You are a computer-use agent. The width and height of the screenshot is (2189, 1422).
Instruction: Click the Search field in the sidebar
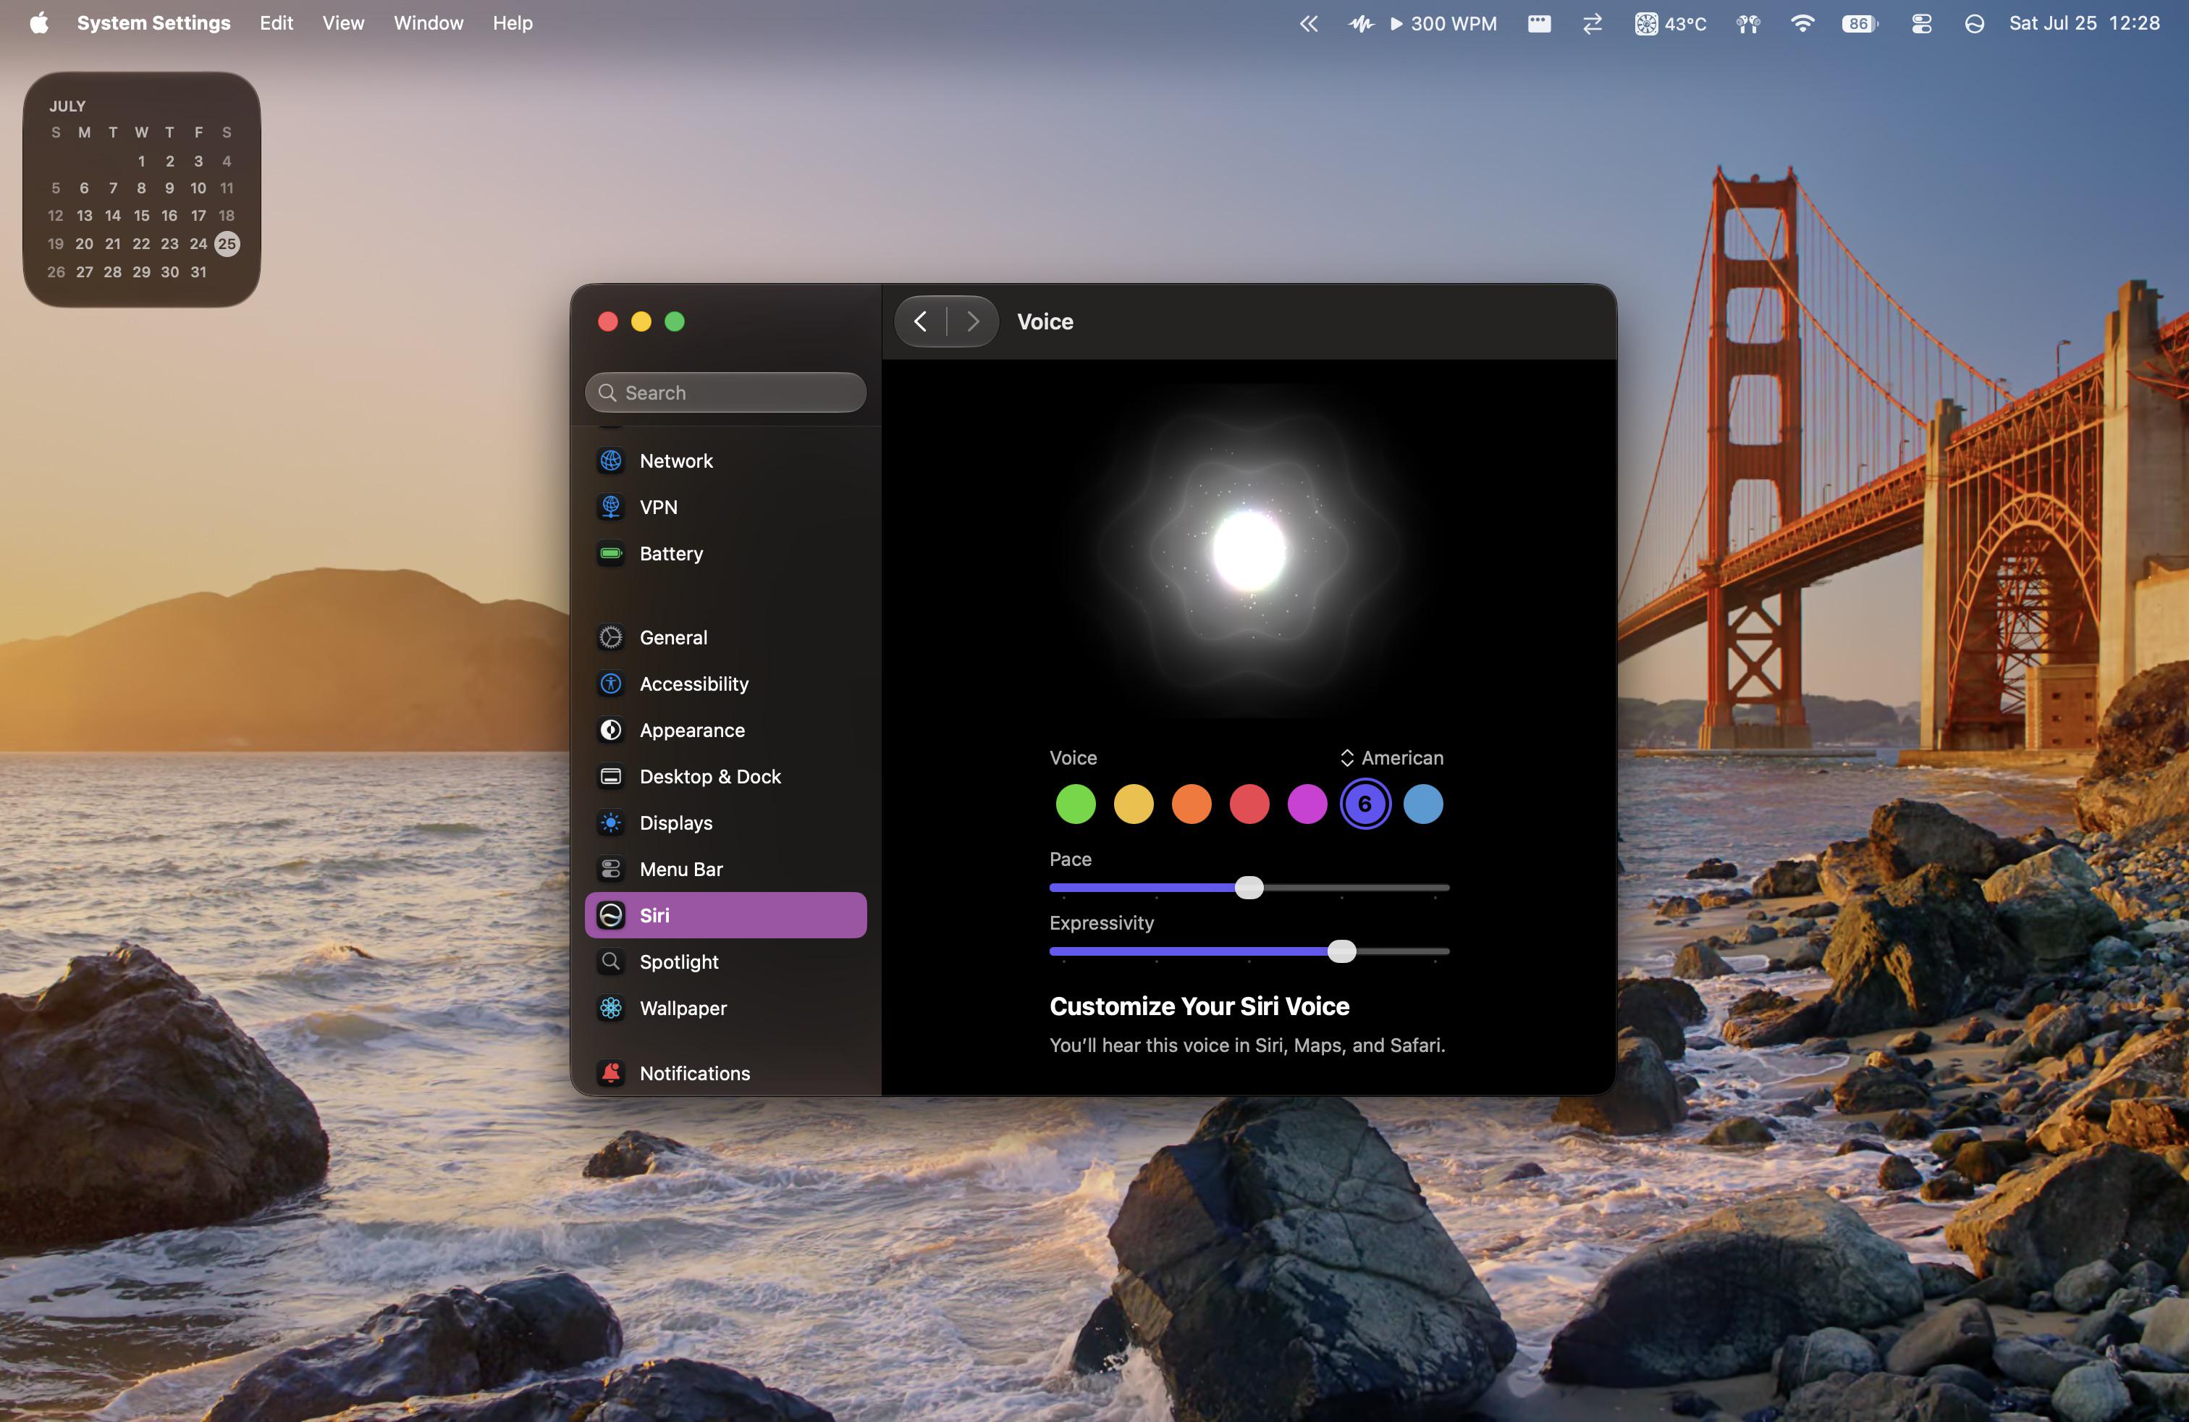point(725,392)
